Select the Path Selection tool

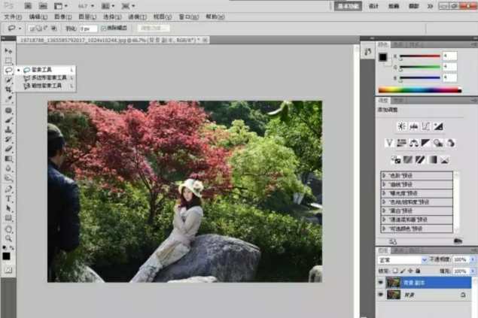(x=8, y=208)
